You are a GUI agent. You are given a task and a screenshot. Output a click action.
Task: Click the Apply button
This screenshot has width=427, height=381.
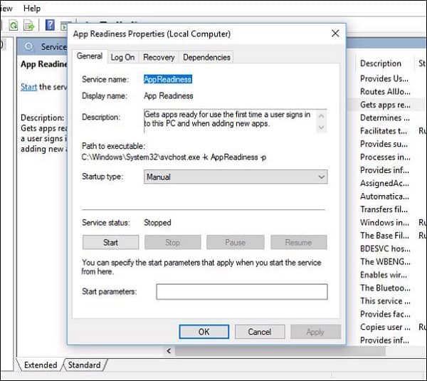315,332
